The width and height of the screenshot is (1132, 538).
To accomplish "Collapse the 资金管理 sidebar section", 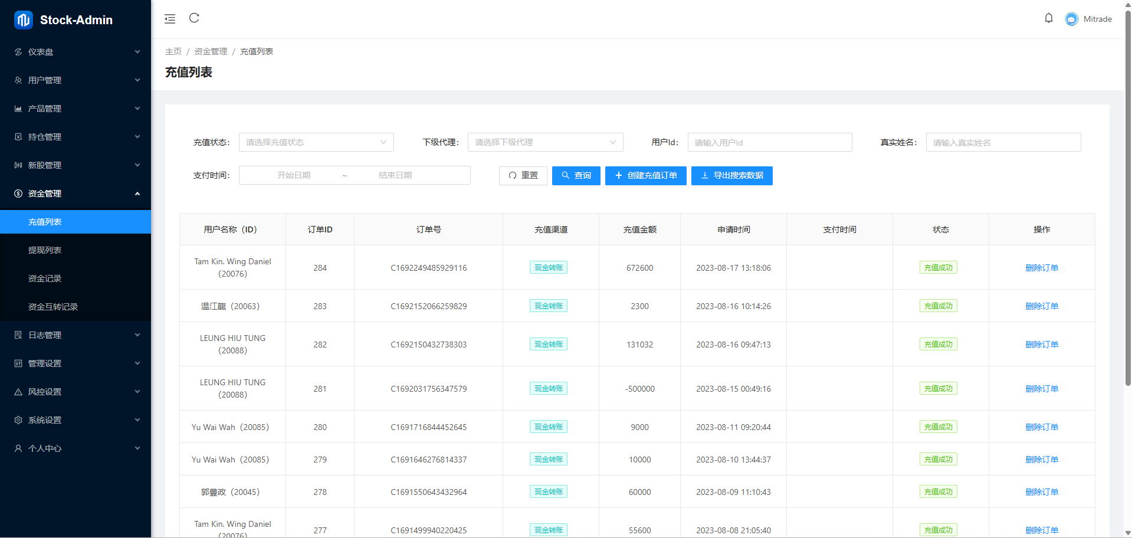I will tap(76, 193).
